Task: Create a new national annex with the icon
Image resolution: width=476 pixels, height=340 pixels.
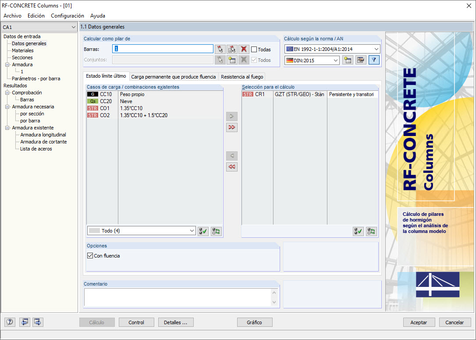Action: [x=348, y=60]
